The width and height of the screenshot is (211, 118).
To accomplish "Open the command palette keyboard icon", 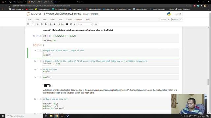I will pos(96,24).
